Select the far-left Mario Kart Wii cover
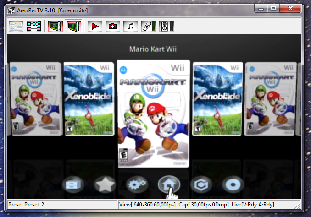311x217 pixels. 36,99
